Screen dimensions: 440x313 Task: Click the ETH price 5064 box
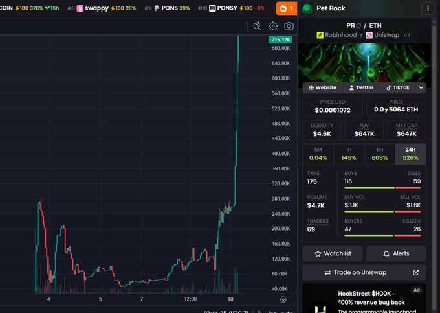tap(396, 107)
